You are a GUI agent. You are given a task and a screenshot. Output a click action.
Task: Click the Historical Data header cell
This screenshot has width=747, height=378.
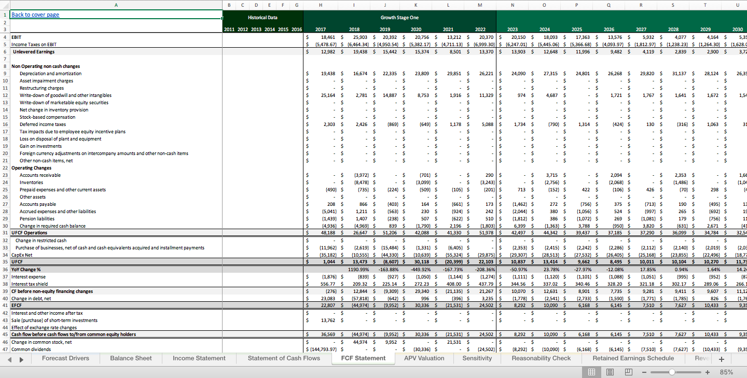click(262, 18)
